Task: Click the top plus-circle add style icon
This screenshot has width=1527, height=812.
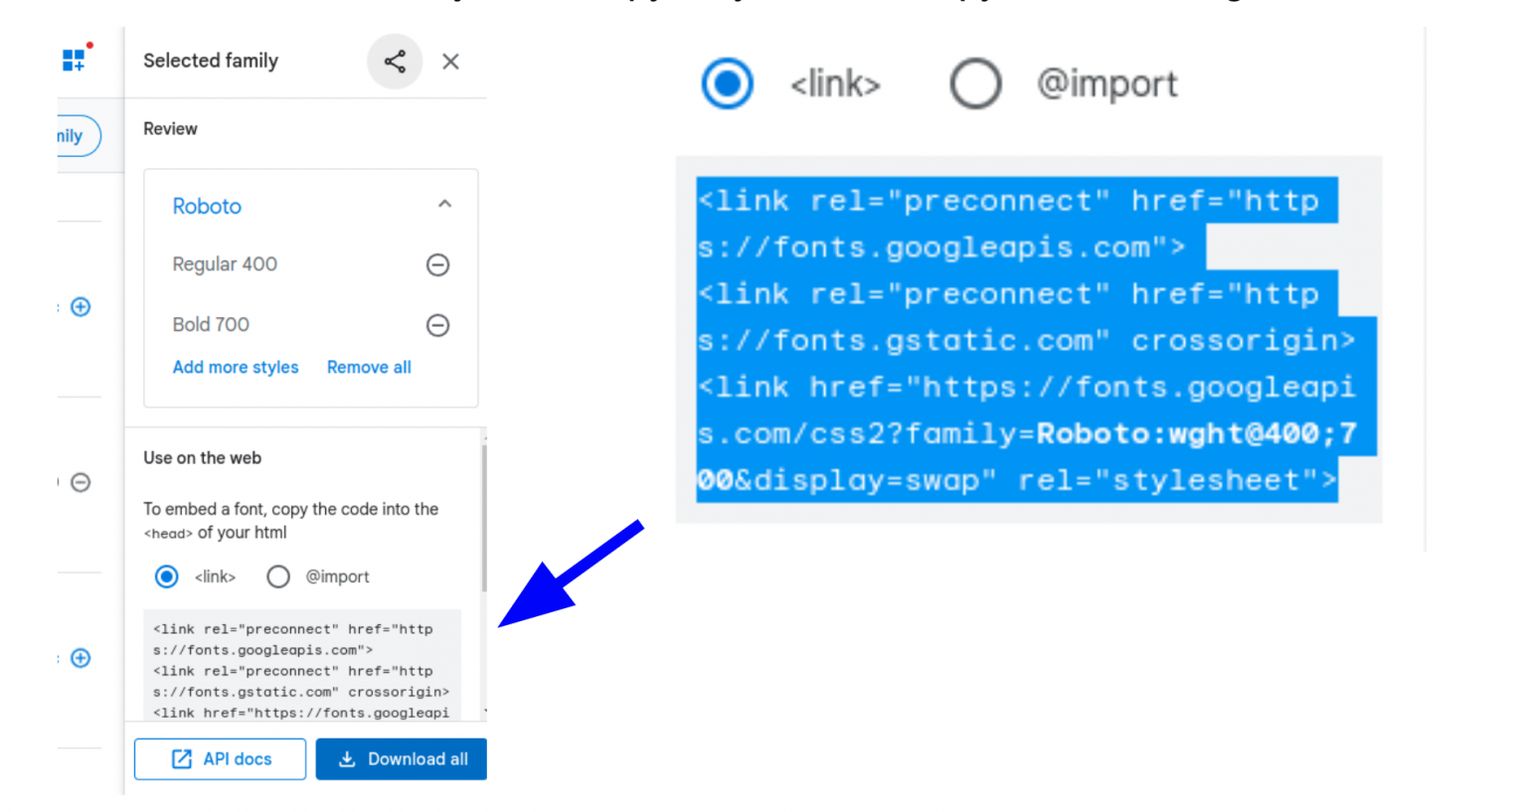Action: pos(81,307)
